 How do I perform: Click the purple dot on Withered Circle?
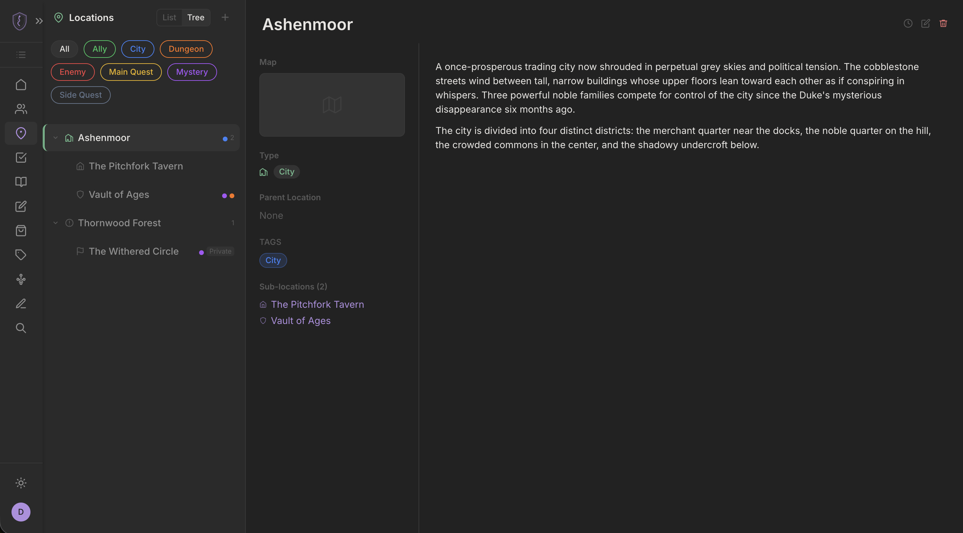[201, 253]
